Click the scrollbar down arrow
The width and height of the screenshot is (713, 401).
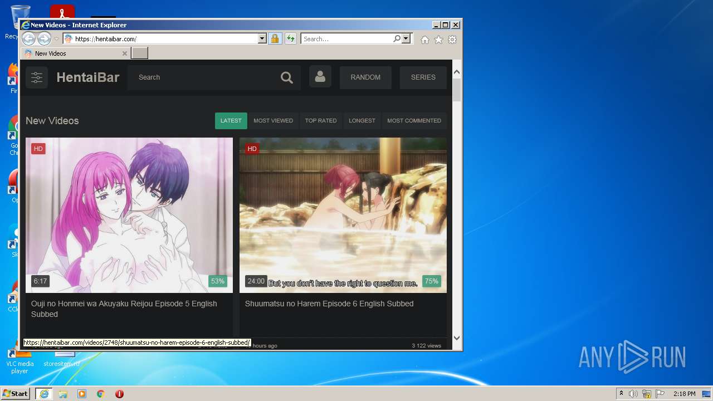(x=457, y=338)
